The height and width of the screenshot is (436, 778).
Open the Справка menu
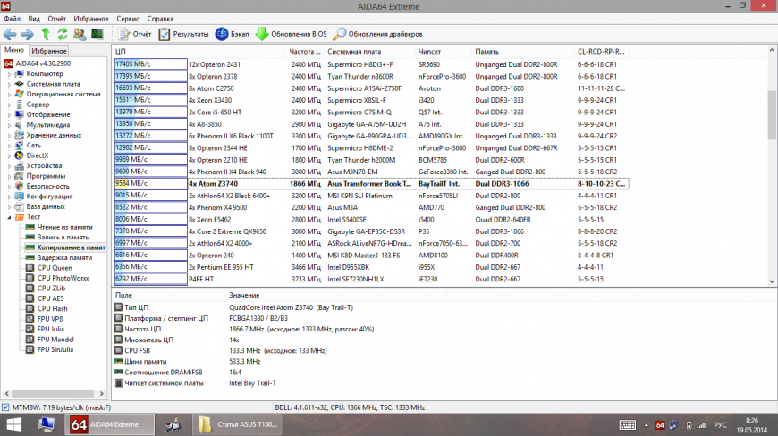[160, 19]
